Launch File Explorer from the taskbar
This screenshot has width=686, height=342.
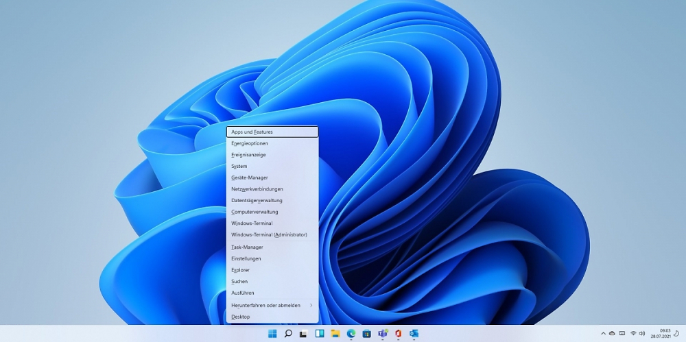pos(335,334)
